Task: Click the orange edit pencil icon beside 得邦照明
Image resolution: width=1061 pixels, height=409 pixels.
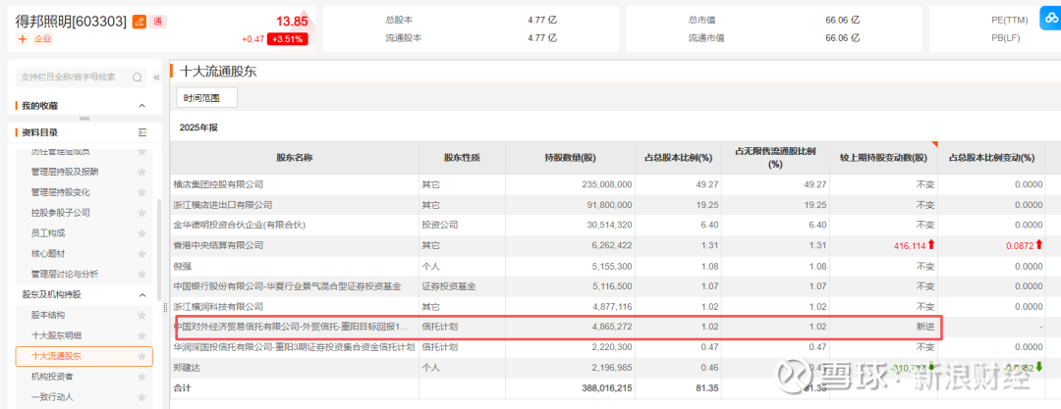Action: tap(139, 22)
